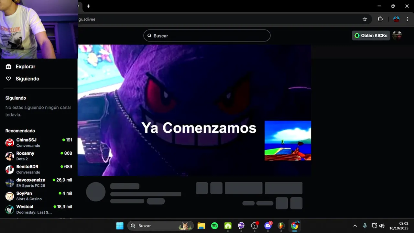Click Roxanny channel avatar
414x233 pixels.
click(10, 156)
